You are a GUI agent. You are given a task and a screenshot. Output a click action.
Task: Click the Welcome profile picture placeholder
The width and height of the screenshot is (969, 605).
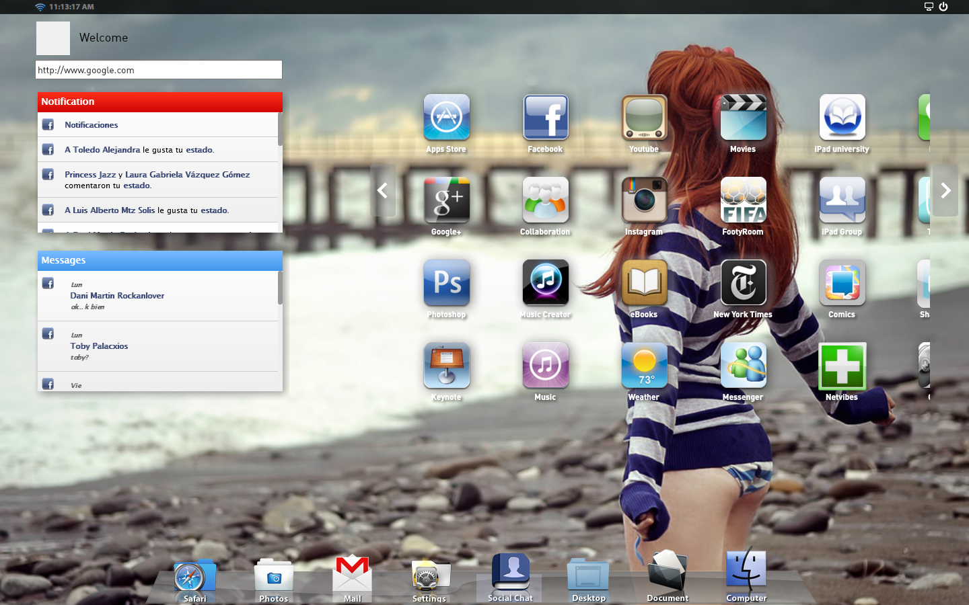click(x=53, y=38)
